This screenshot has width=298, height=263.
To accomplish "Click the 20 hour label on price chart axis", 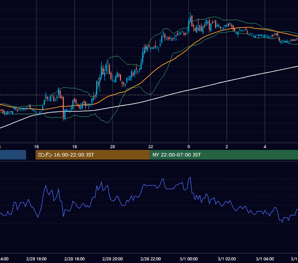I will point(113,147).
